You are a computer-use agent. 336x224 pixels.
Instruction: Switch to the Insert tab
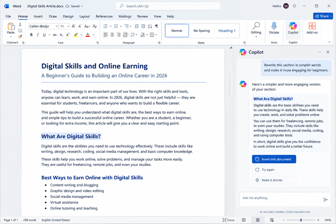pyautogui.click(x=38, y=16)
